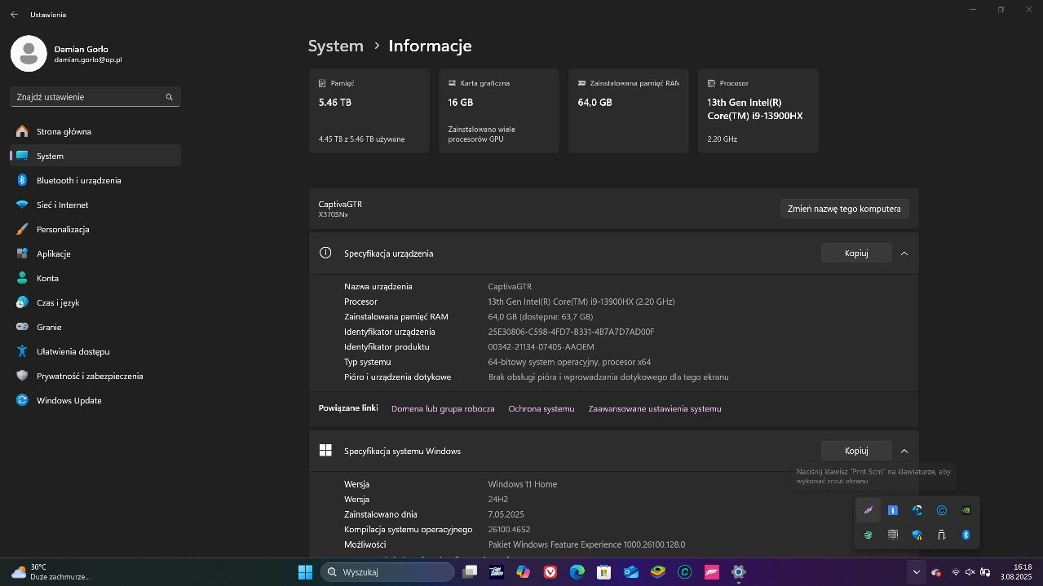Go to 'Sieć i Internet' settings

[x=95, y=205]
